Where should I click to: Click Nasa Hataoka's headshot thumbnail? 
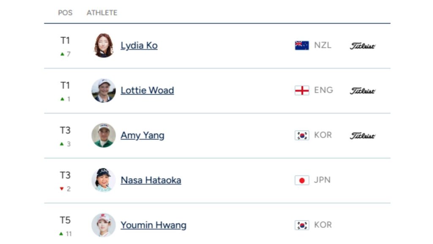pyautogui.click(x=104, y=180)
